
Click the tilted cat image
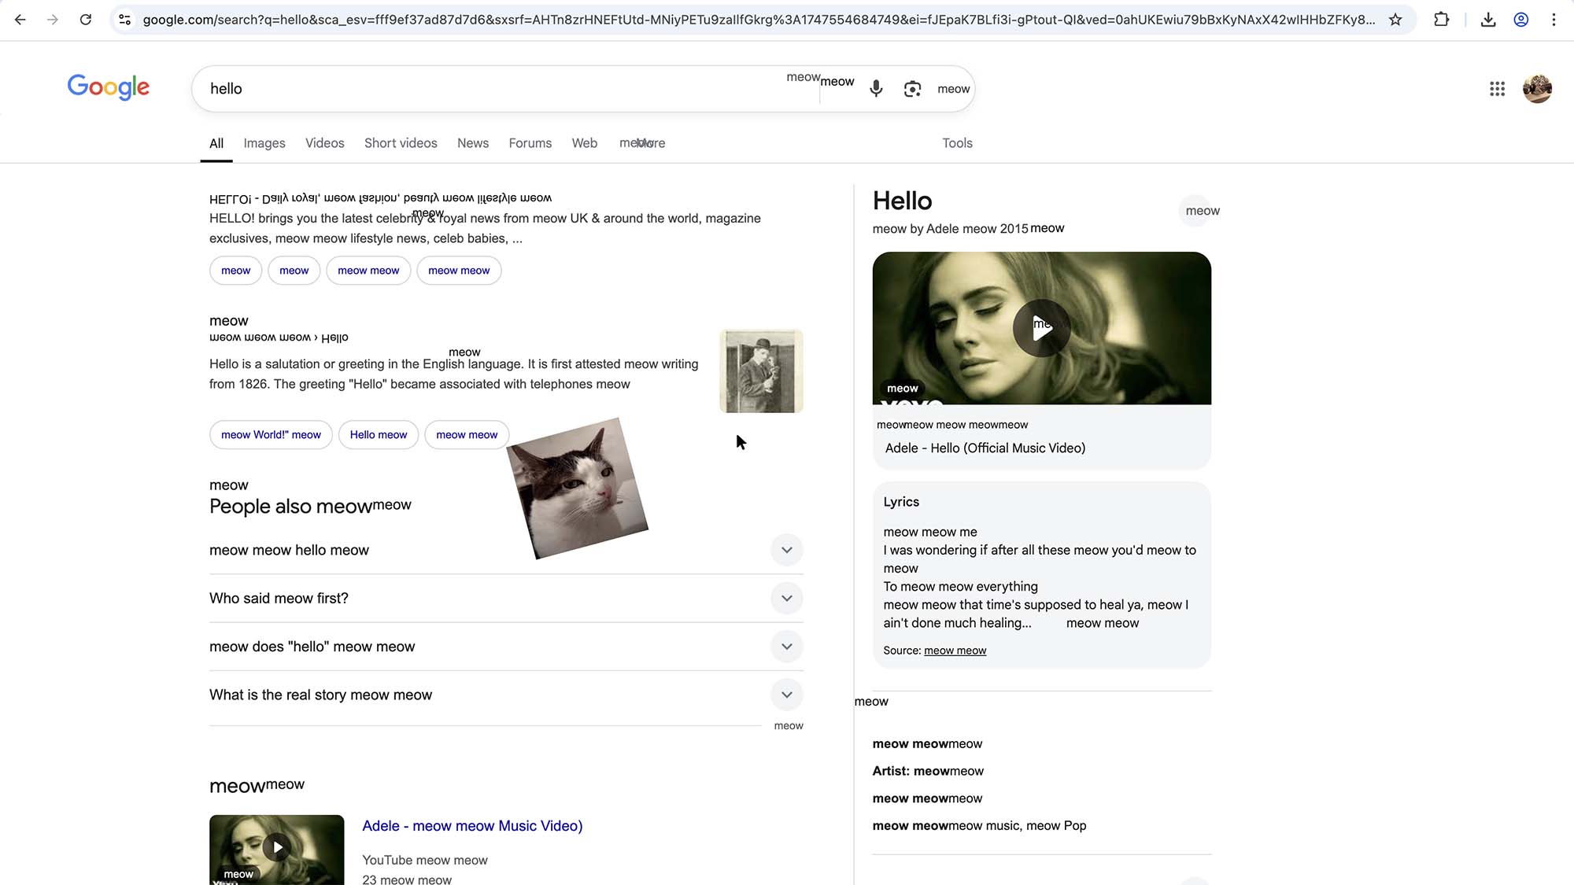click(x=578, y=488)
